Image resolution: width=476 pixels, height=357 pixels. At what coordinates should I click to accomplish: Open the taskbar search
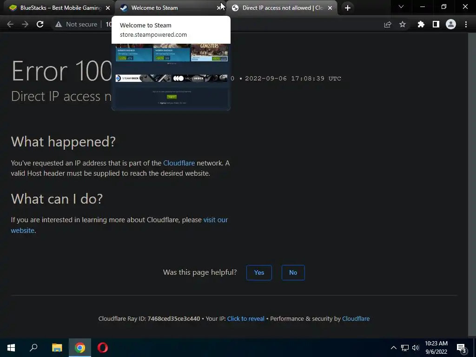pos(33,348)
